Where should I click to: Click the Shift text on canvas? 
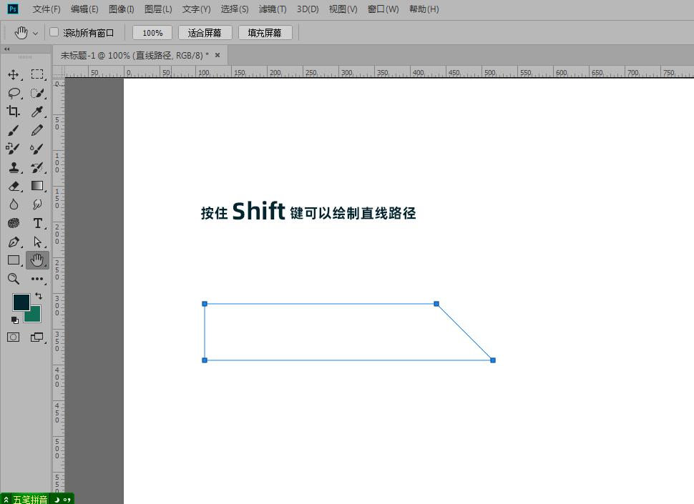(x=258, y=211)
